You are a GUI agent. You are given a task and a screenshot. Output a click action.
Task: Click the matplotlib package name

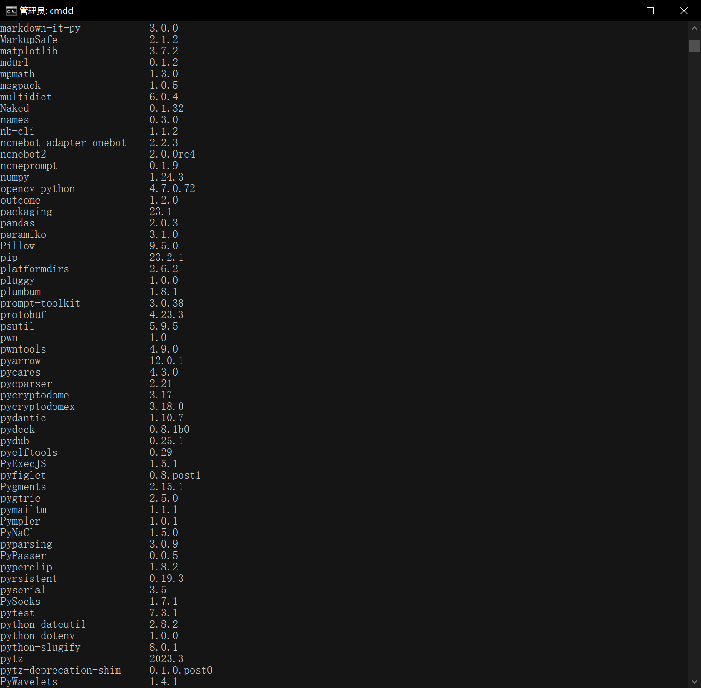(x=29, y=51)
